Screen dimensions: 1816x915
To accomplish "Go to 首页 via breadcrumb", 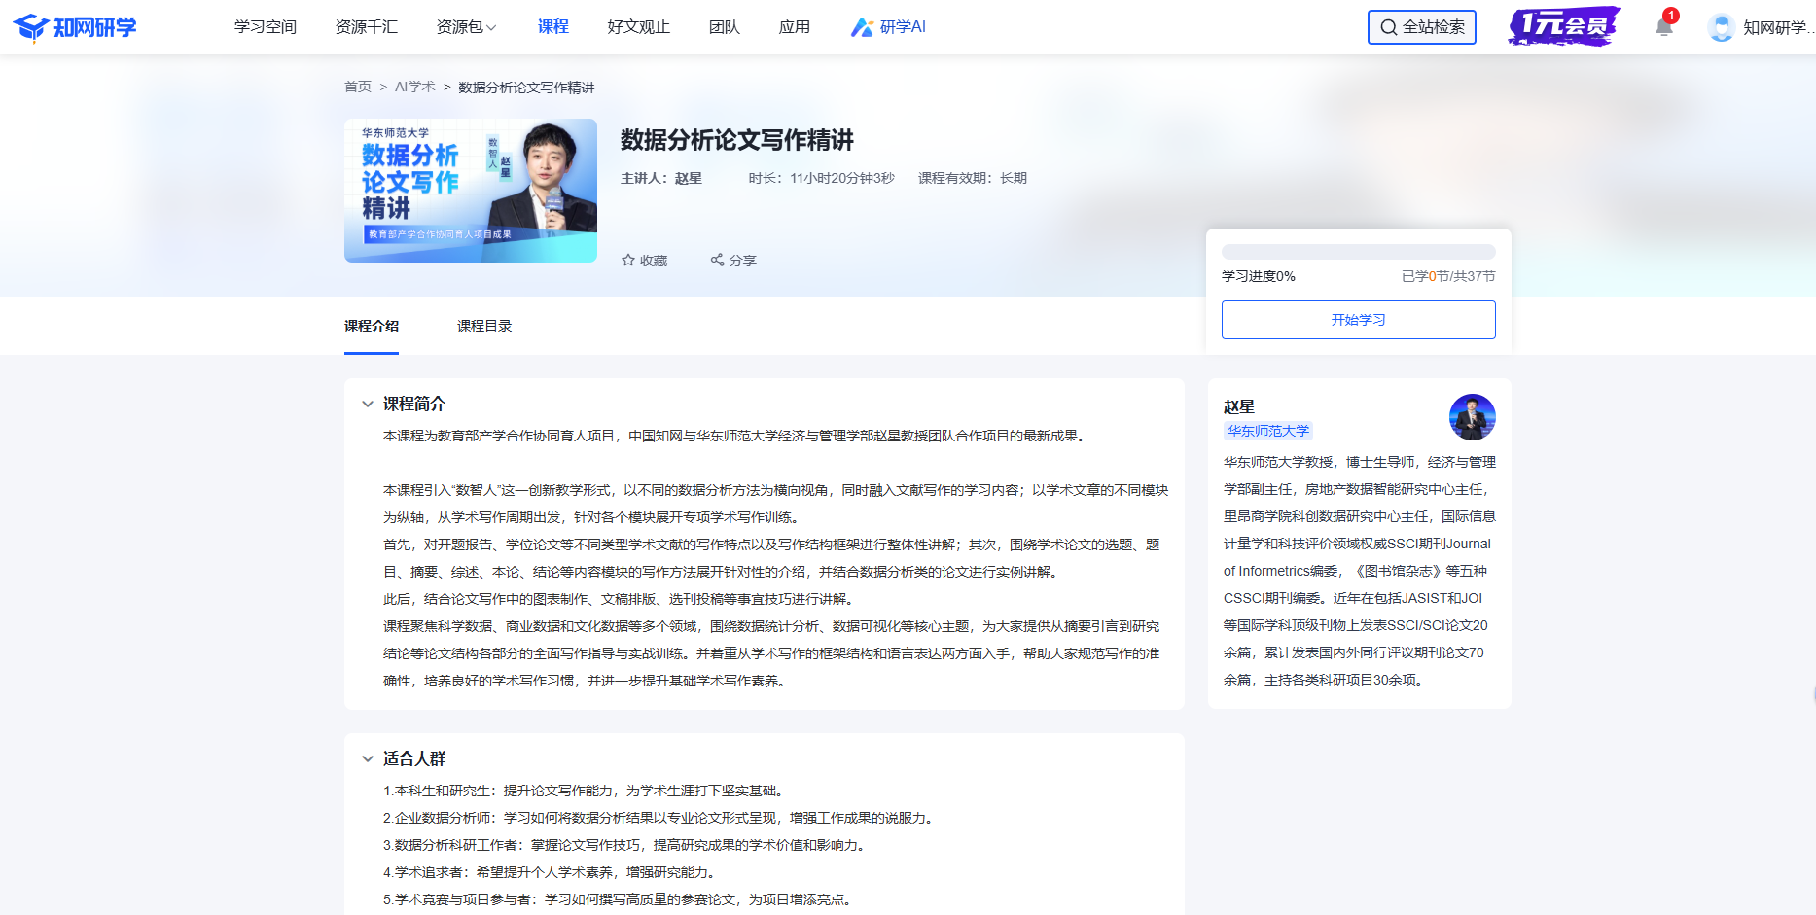I will point(358,88).
